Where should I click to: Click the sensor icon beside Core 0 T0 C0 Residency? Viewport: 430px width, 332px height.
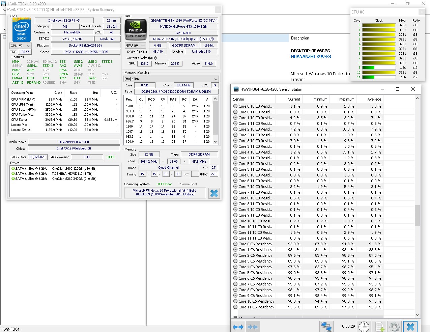click(235, 106)
